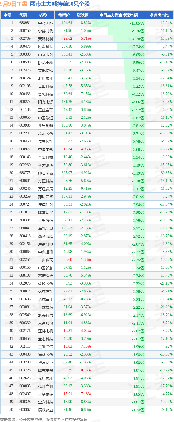174x422 pixels.
Task: Click 赛诺医疗 outflow ratio -17.75%
Action: click(166, 276)
